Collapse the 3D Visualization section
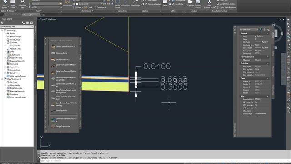Screen dimensions: 291x164 pyautogui.click(x=267, y=57)
